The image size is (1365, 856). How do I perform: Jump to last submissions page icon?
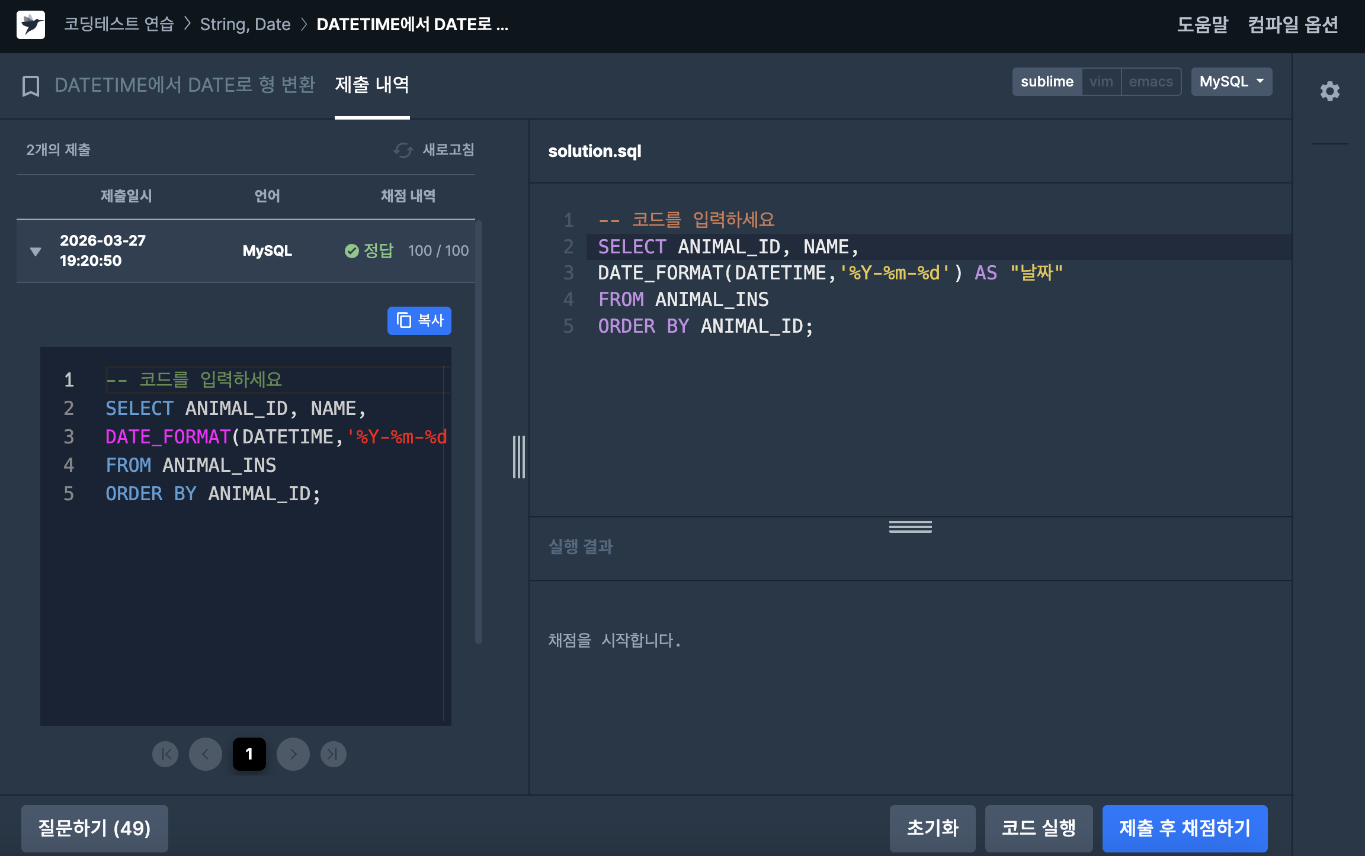click(333, 754)
